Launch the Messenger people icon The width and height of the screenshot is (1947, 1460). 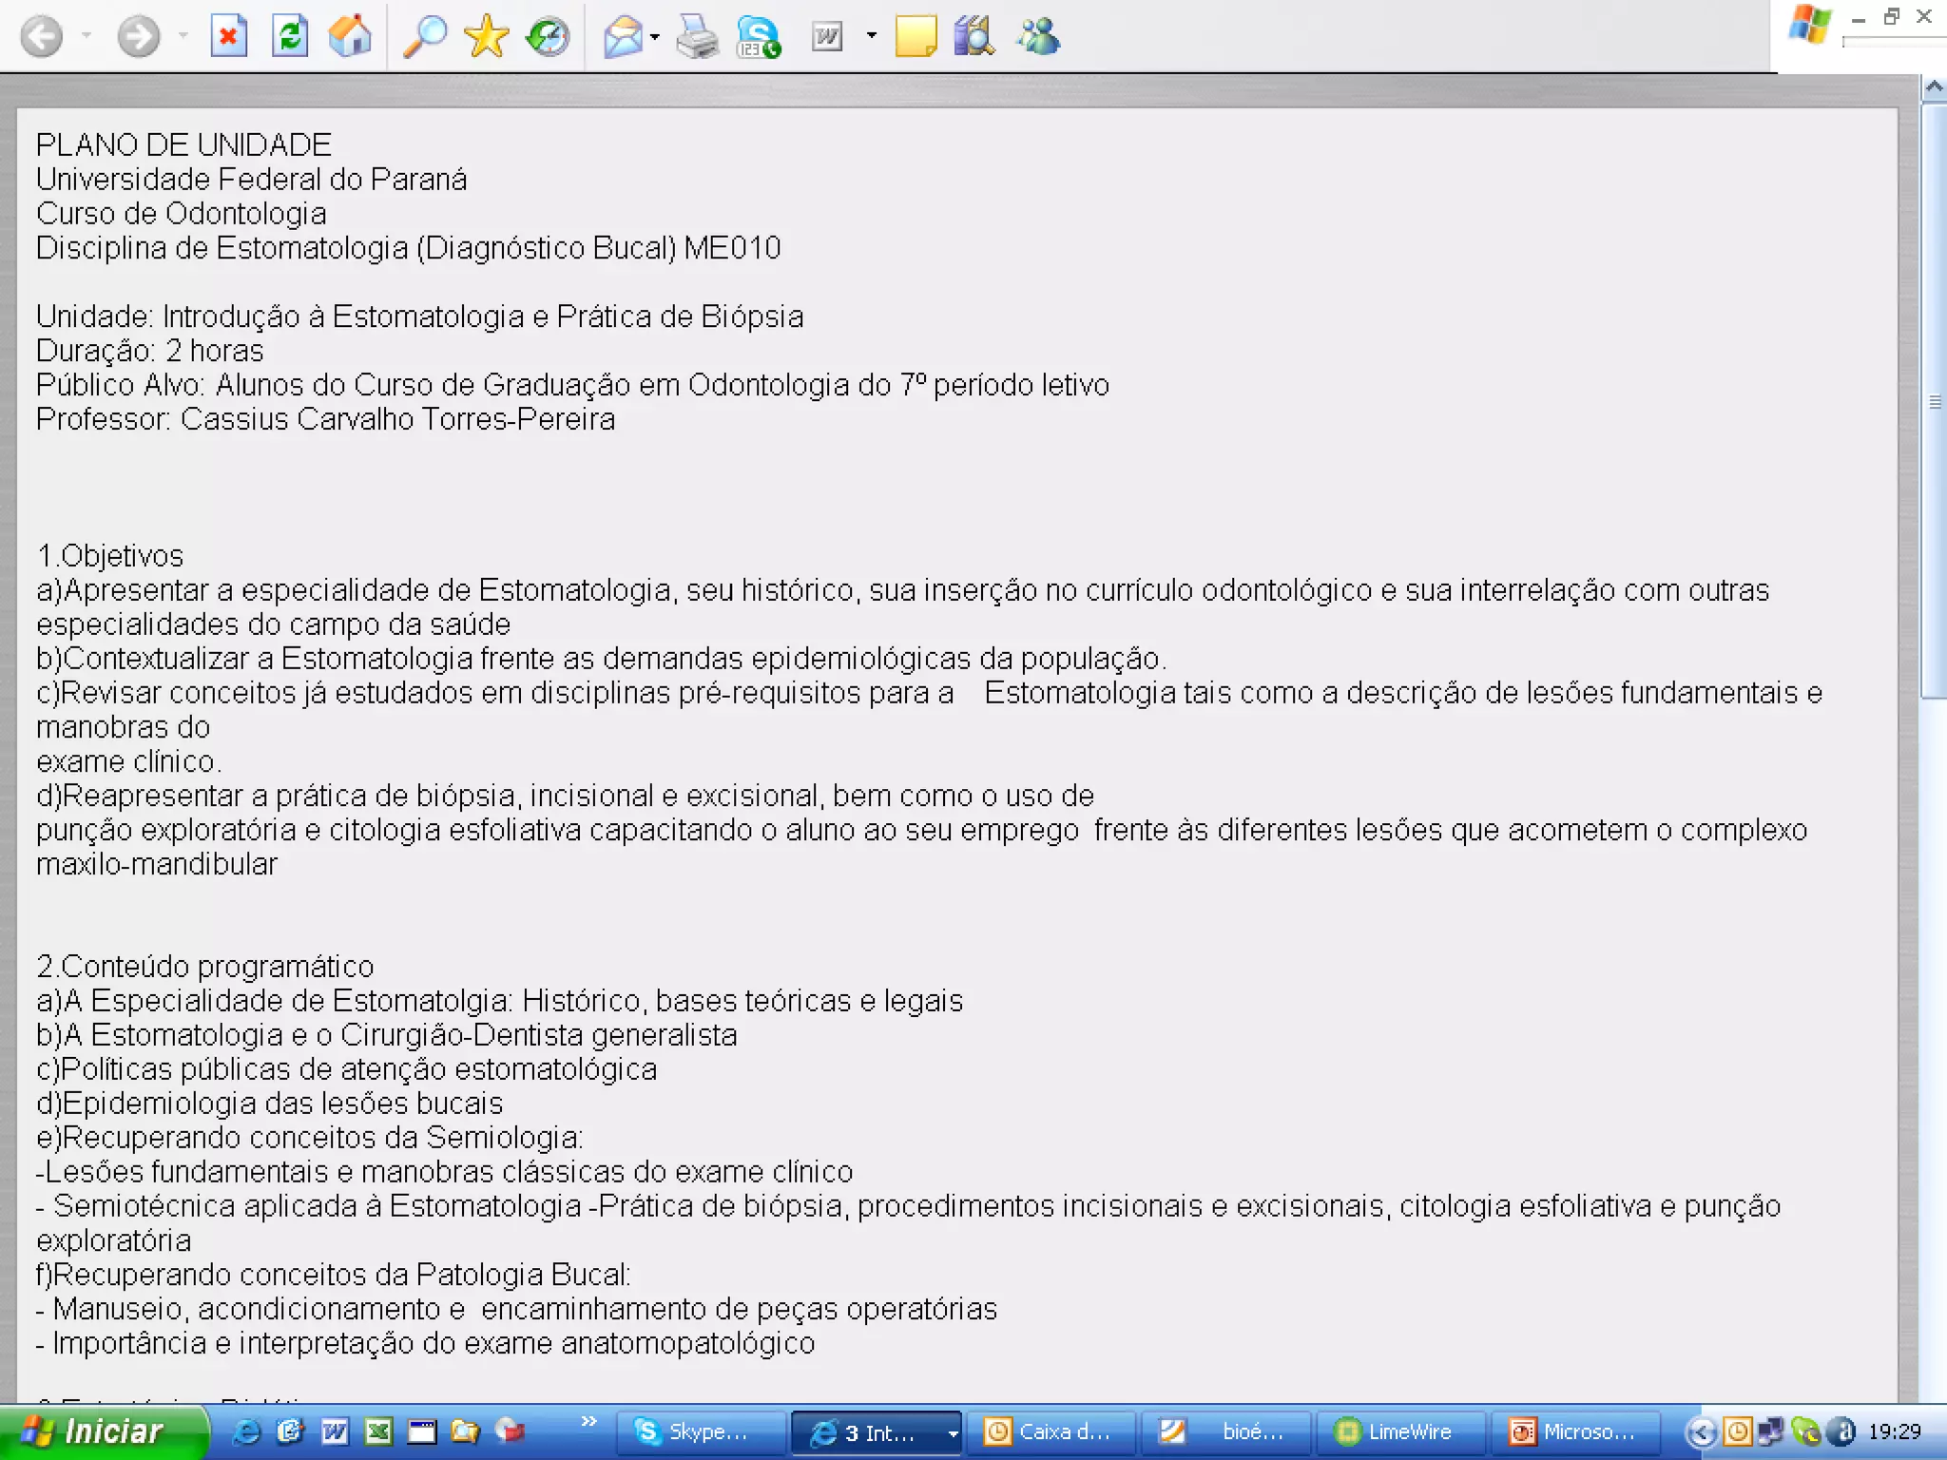(x=1037, y=37)
